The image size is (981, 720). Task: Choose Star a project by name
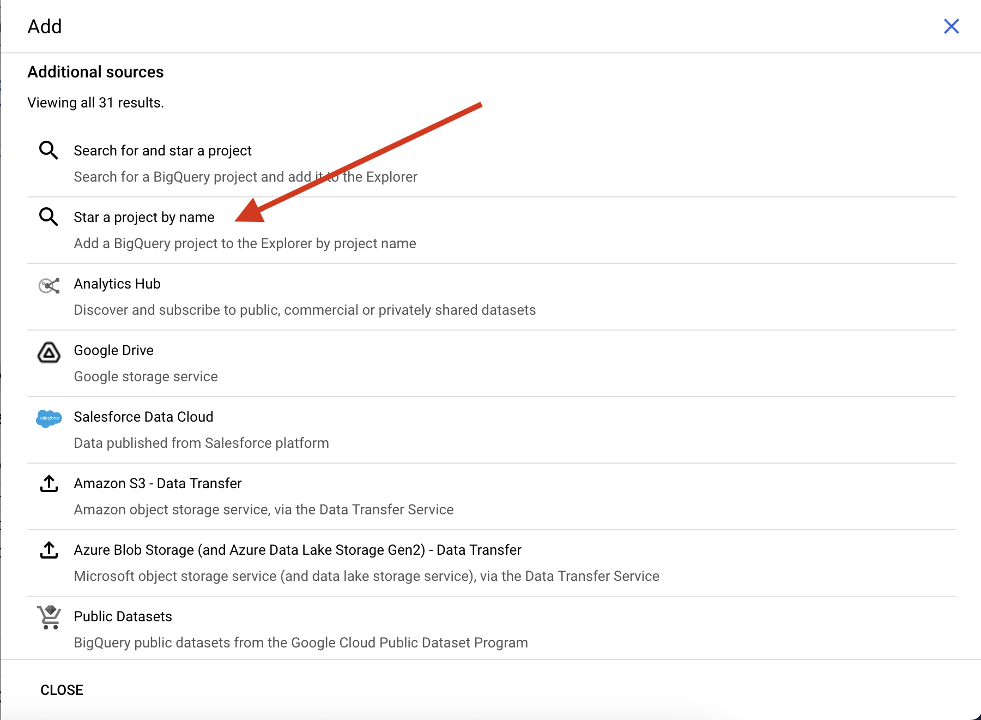coord(492,230)
